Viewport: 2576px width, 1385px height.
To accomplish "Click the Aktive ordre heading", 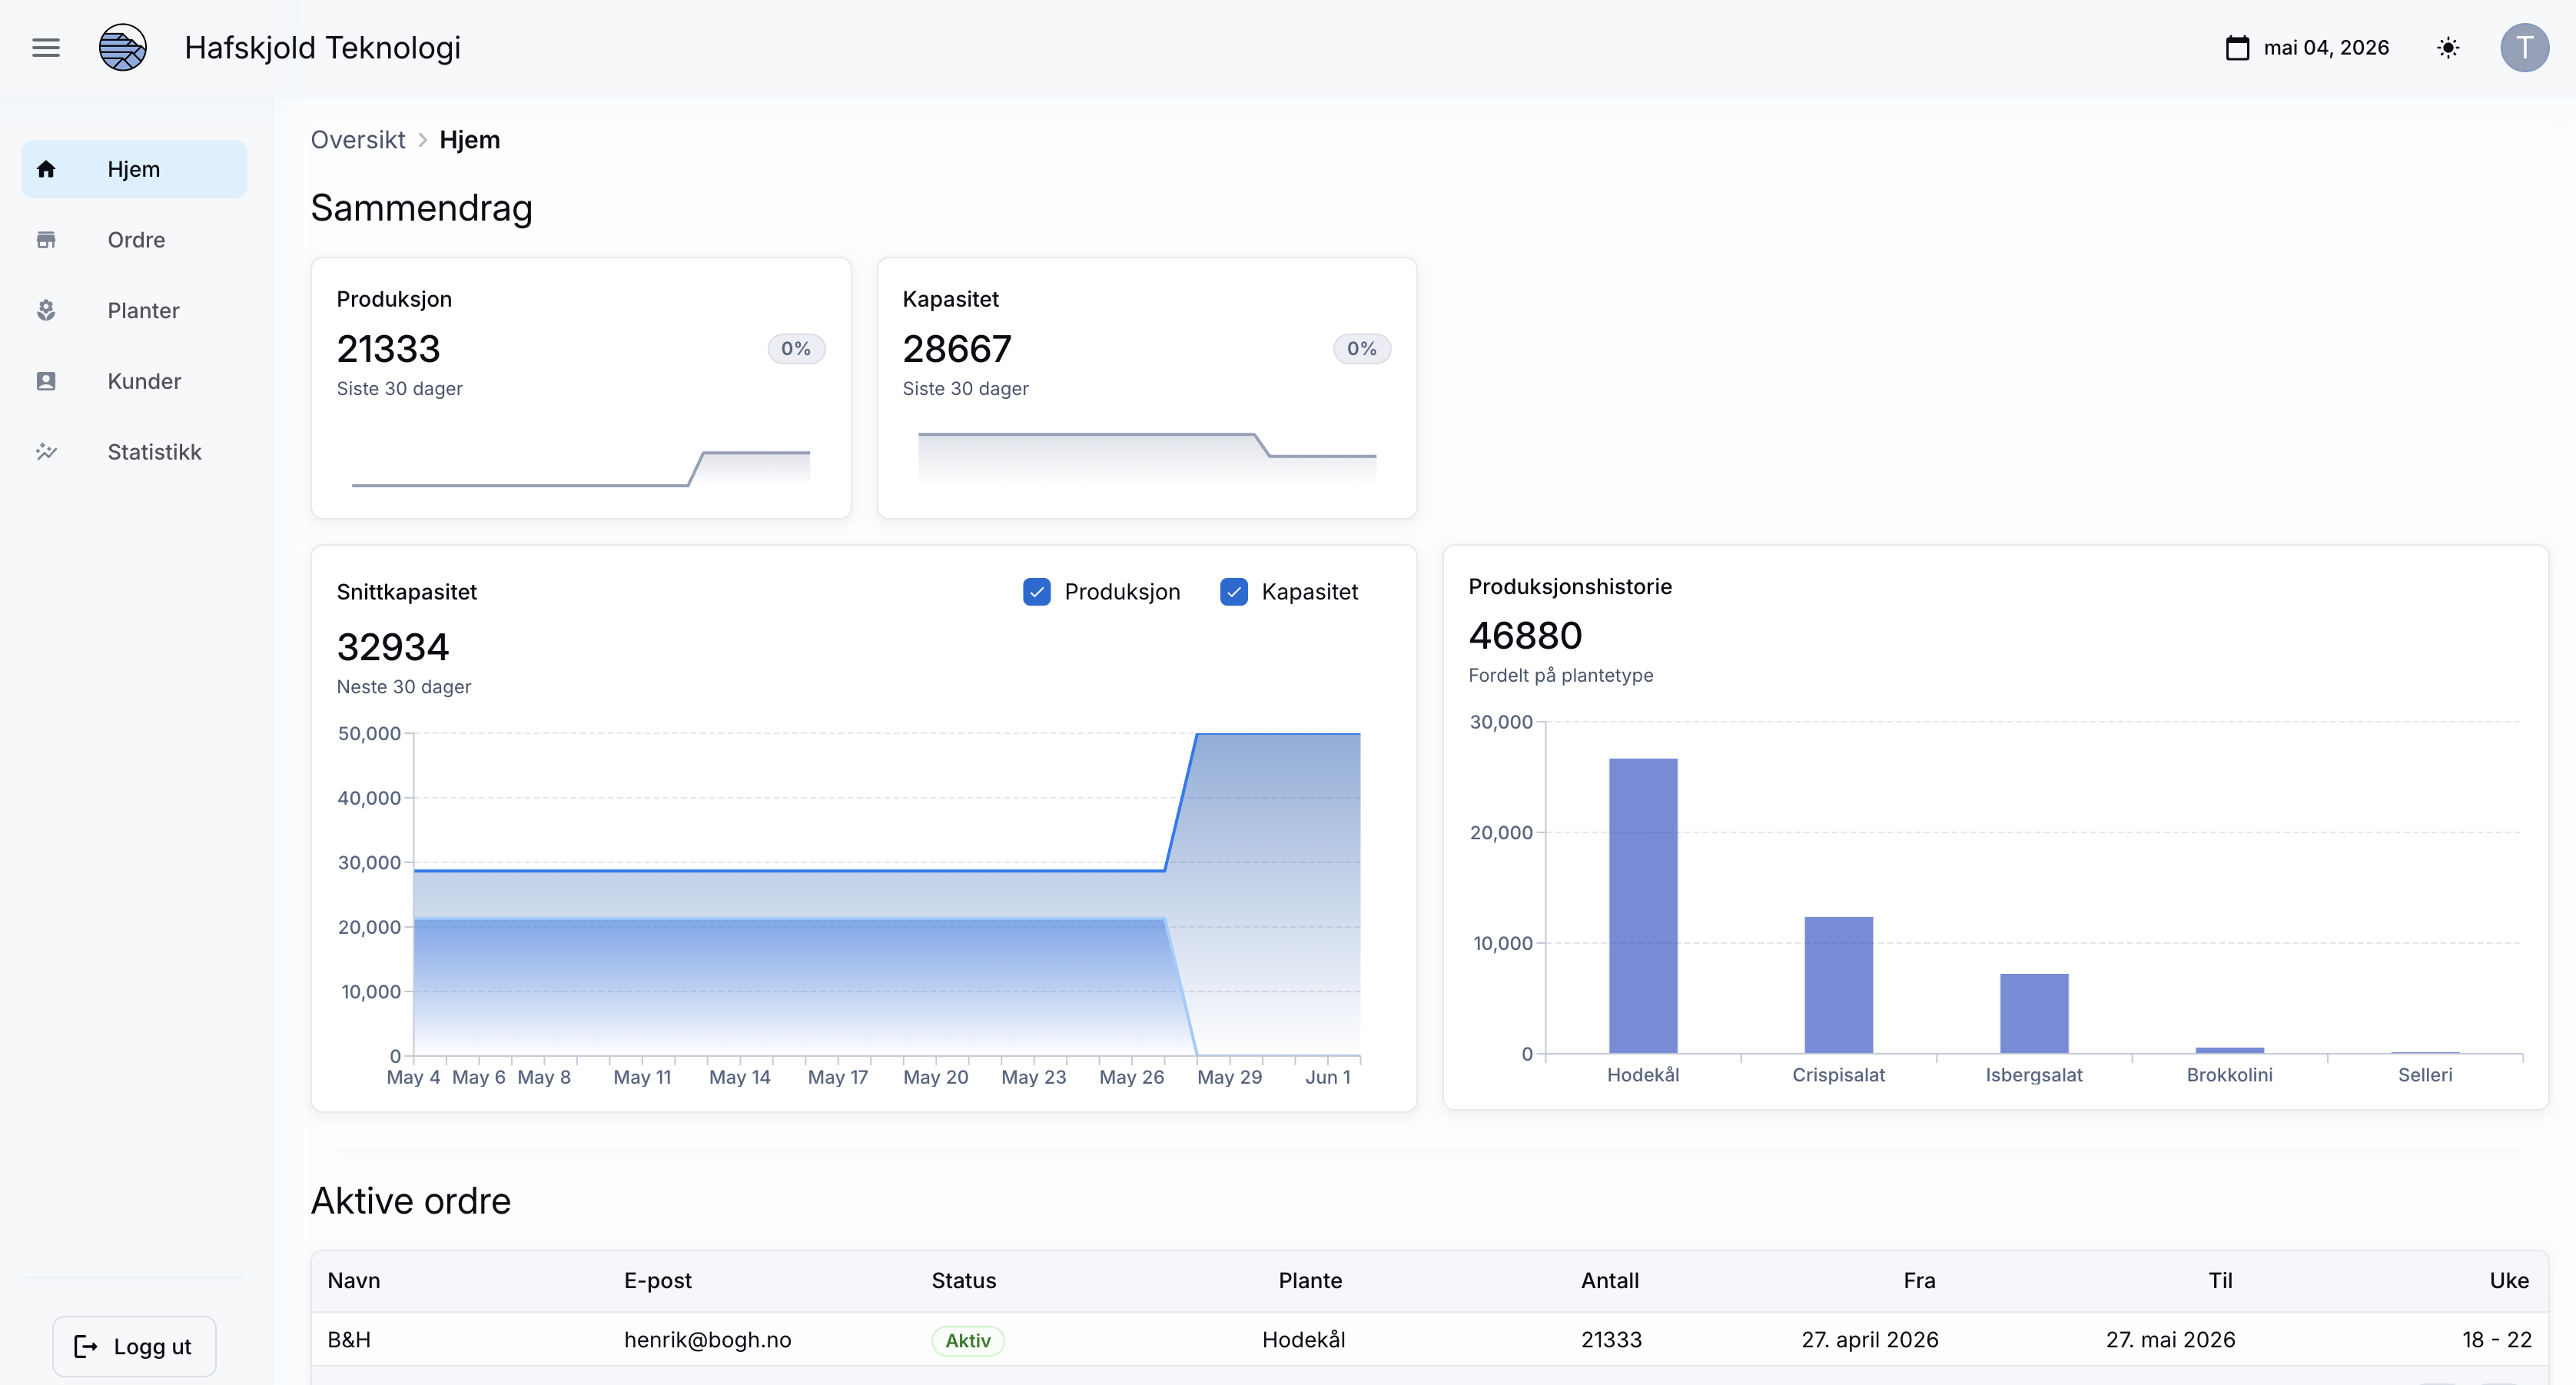I will 411,1201.
